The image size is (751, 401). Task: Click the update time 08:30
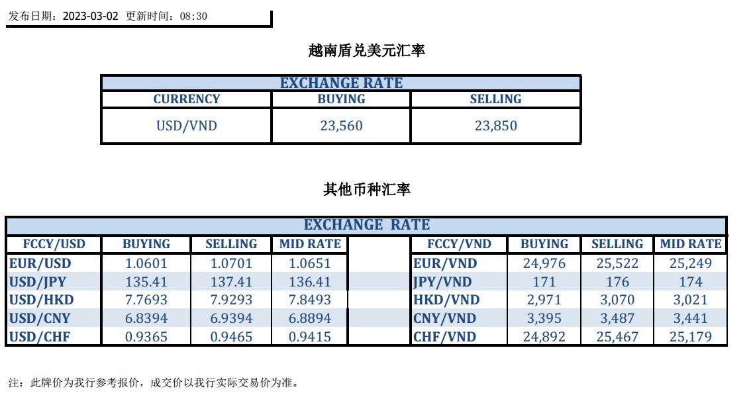(x=193, y=16)
